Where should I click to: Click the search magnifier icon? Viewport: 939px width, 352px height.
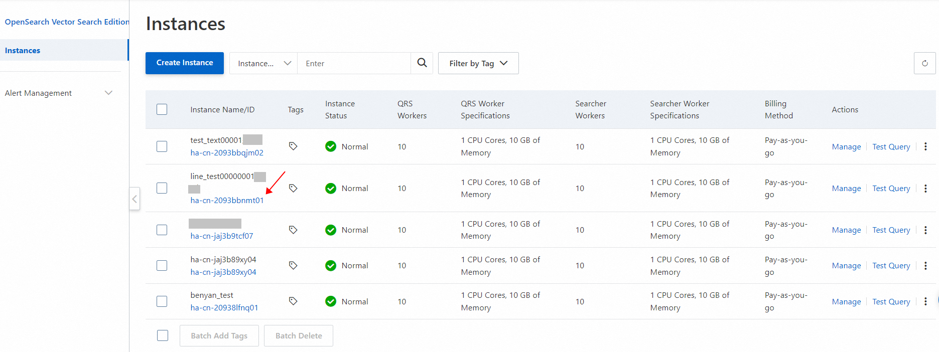coord(422,63)
